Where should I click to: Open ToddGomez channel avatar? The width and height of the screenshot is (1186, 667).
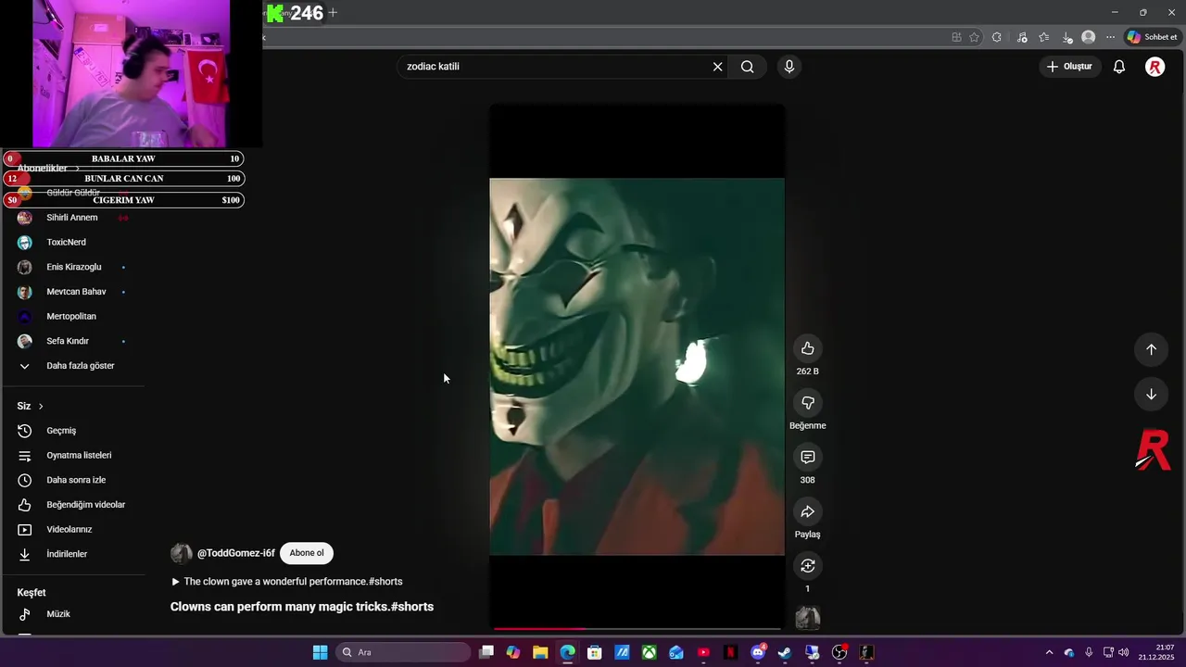pos(182,553)
